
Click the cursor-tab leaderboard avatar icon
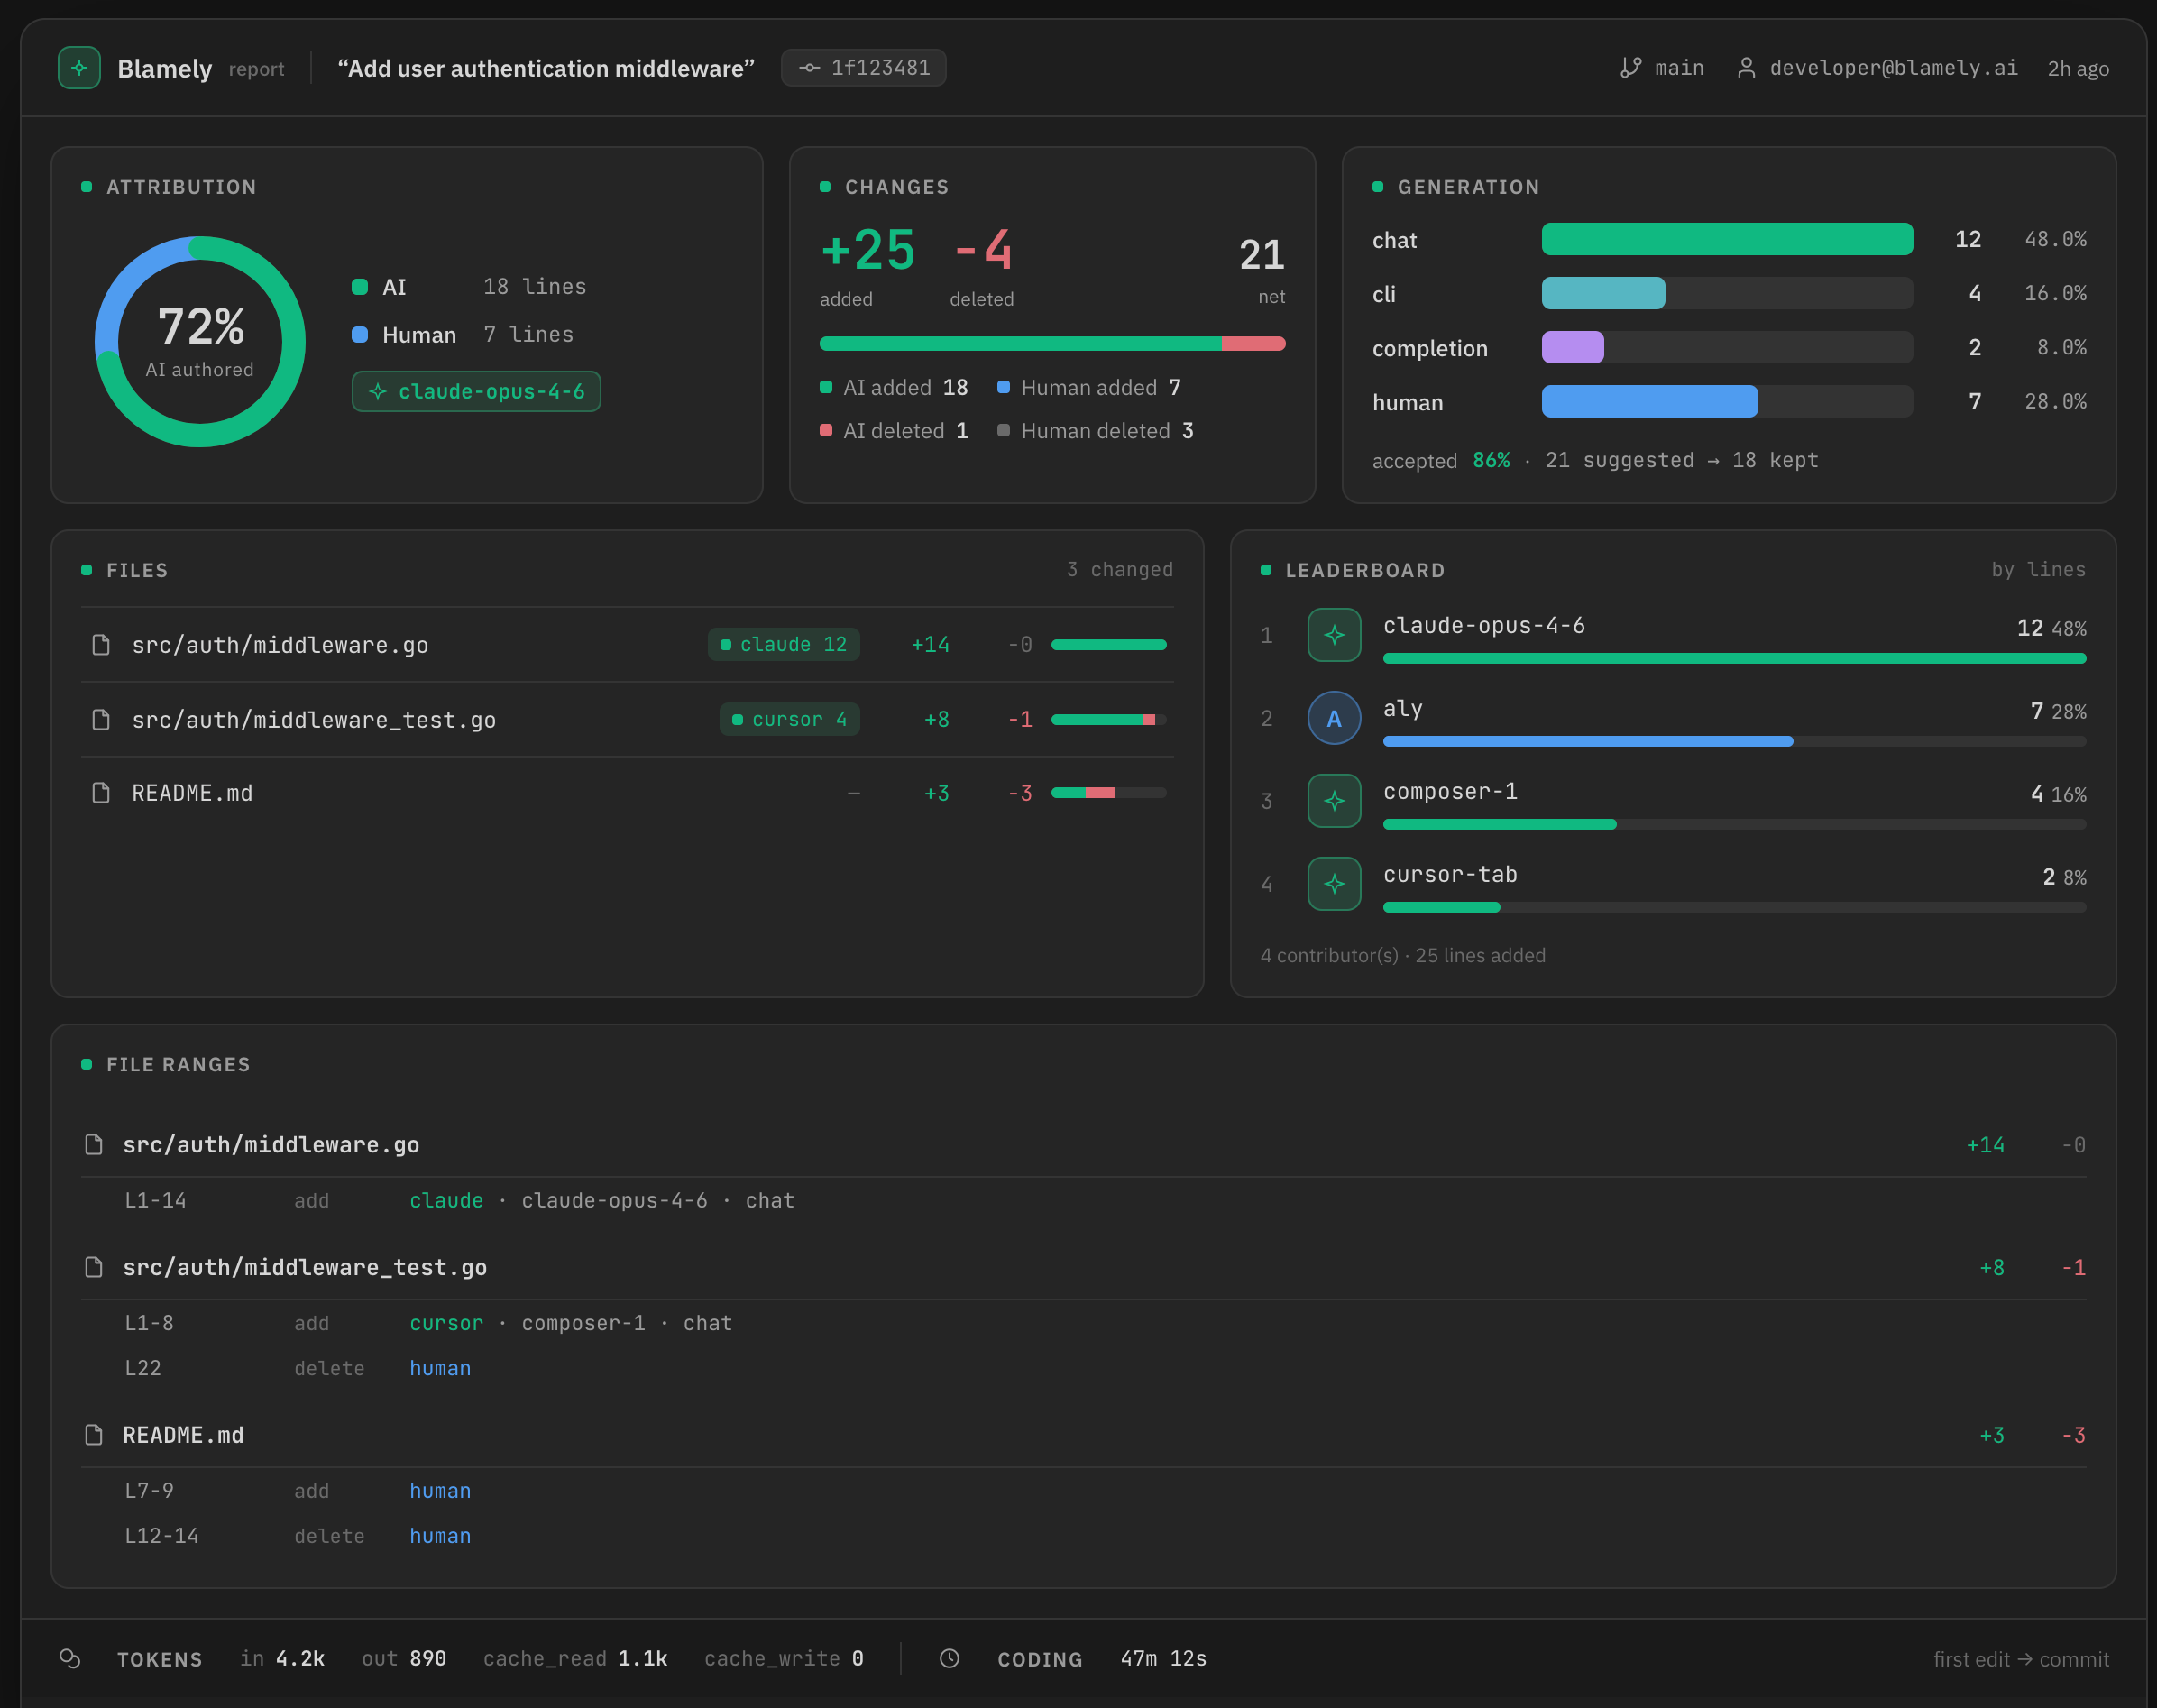[x=1334, y=884]
